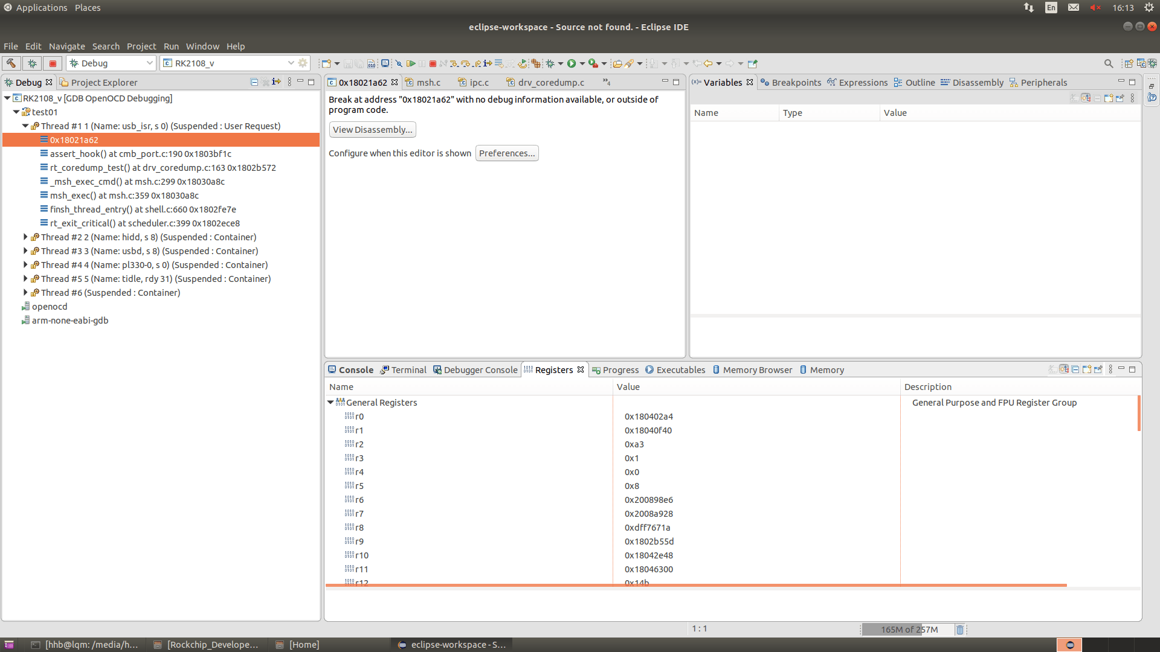
Task: Switch to the Debug perspective icon
Action: click(1153, 63)
